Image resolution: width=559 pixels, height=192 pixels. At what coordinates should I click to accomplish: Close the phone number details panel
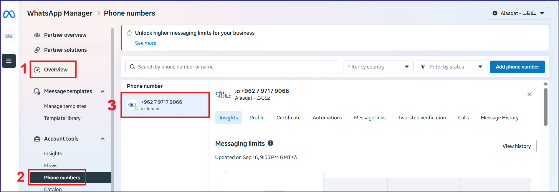(x=530, y=94)
